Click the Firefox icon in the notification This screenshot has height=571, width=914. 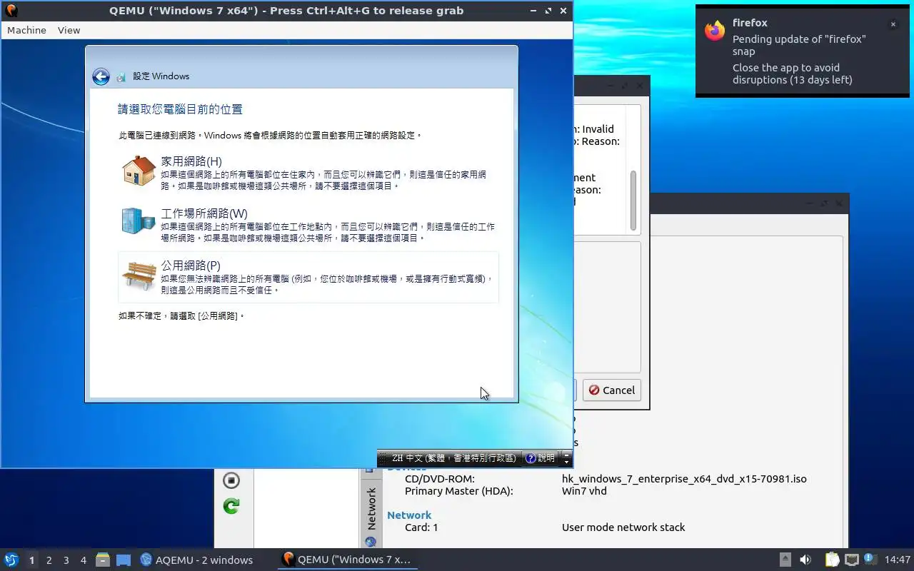pos(715,31)
